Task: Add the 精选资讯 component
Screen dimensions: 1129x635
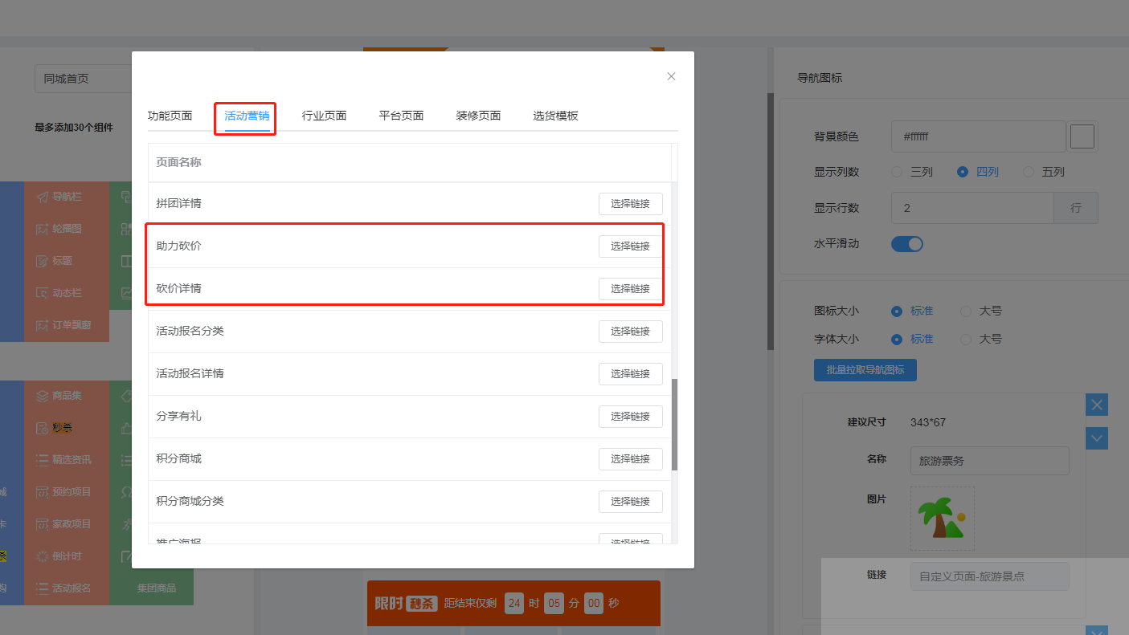Action: point(66,460)
